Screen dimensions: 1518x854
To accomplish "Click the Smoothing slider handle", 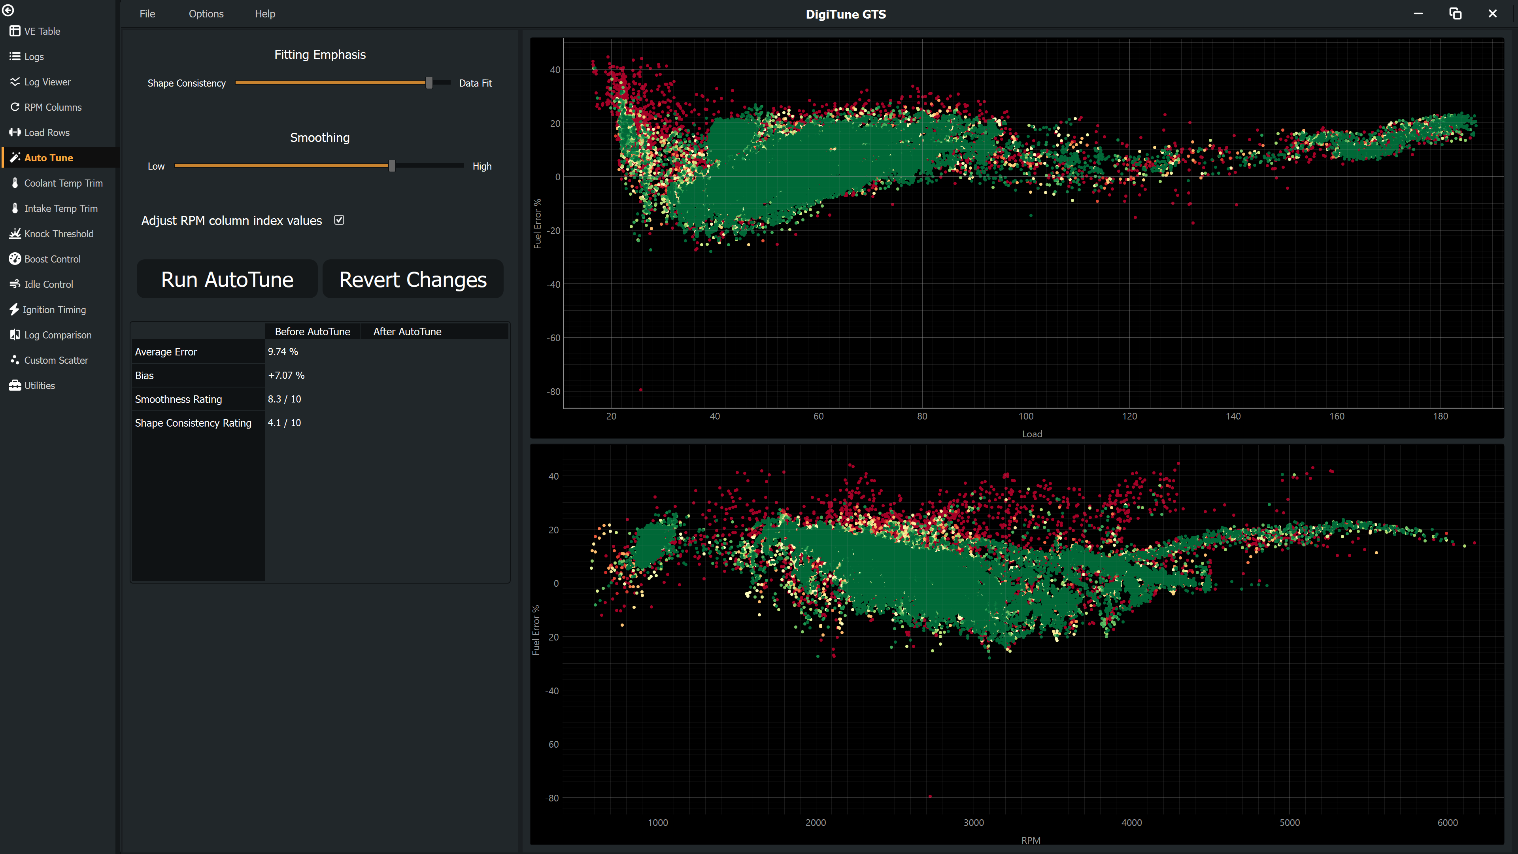I will pos(392,166).
